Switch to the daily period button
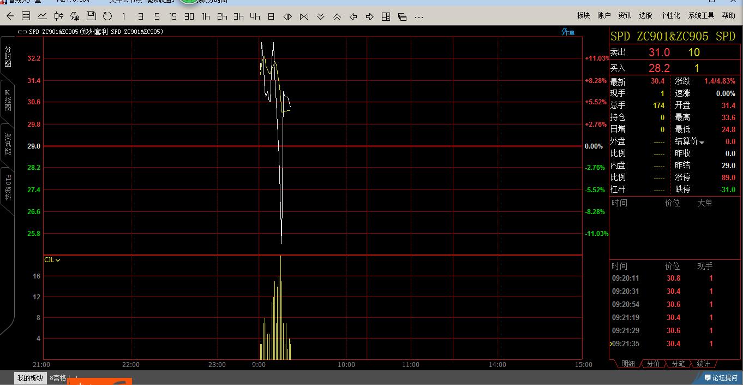The image size is (743, 385). (271, 16)
